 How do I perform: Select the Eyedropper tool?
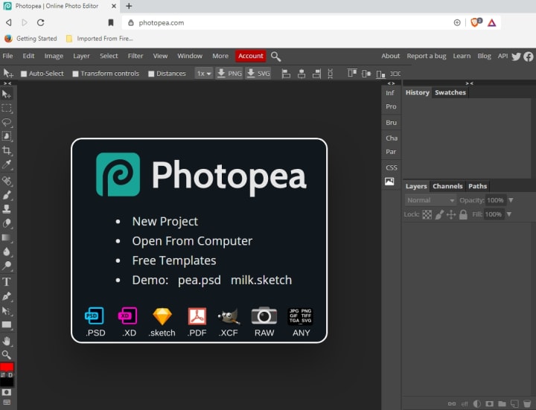tap(7, 164)
